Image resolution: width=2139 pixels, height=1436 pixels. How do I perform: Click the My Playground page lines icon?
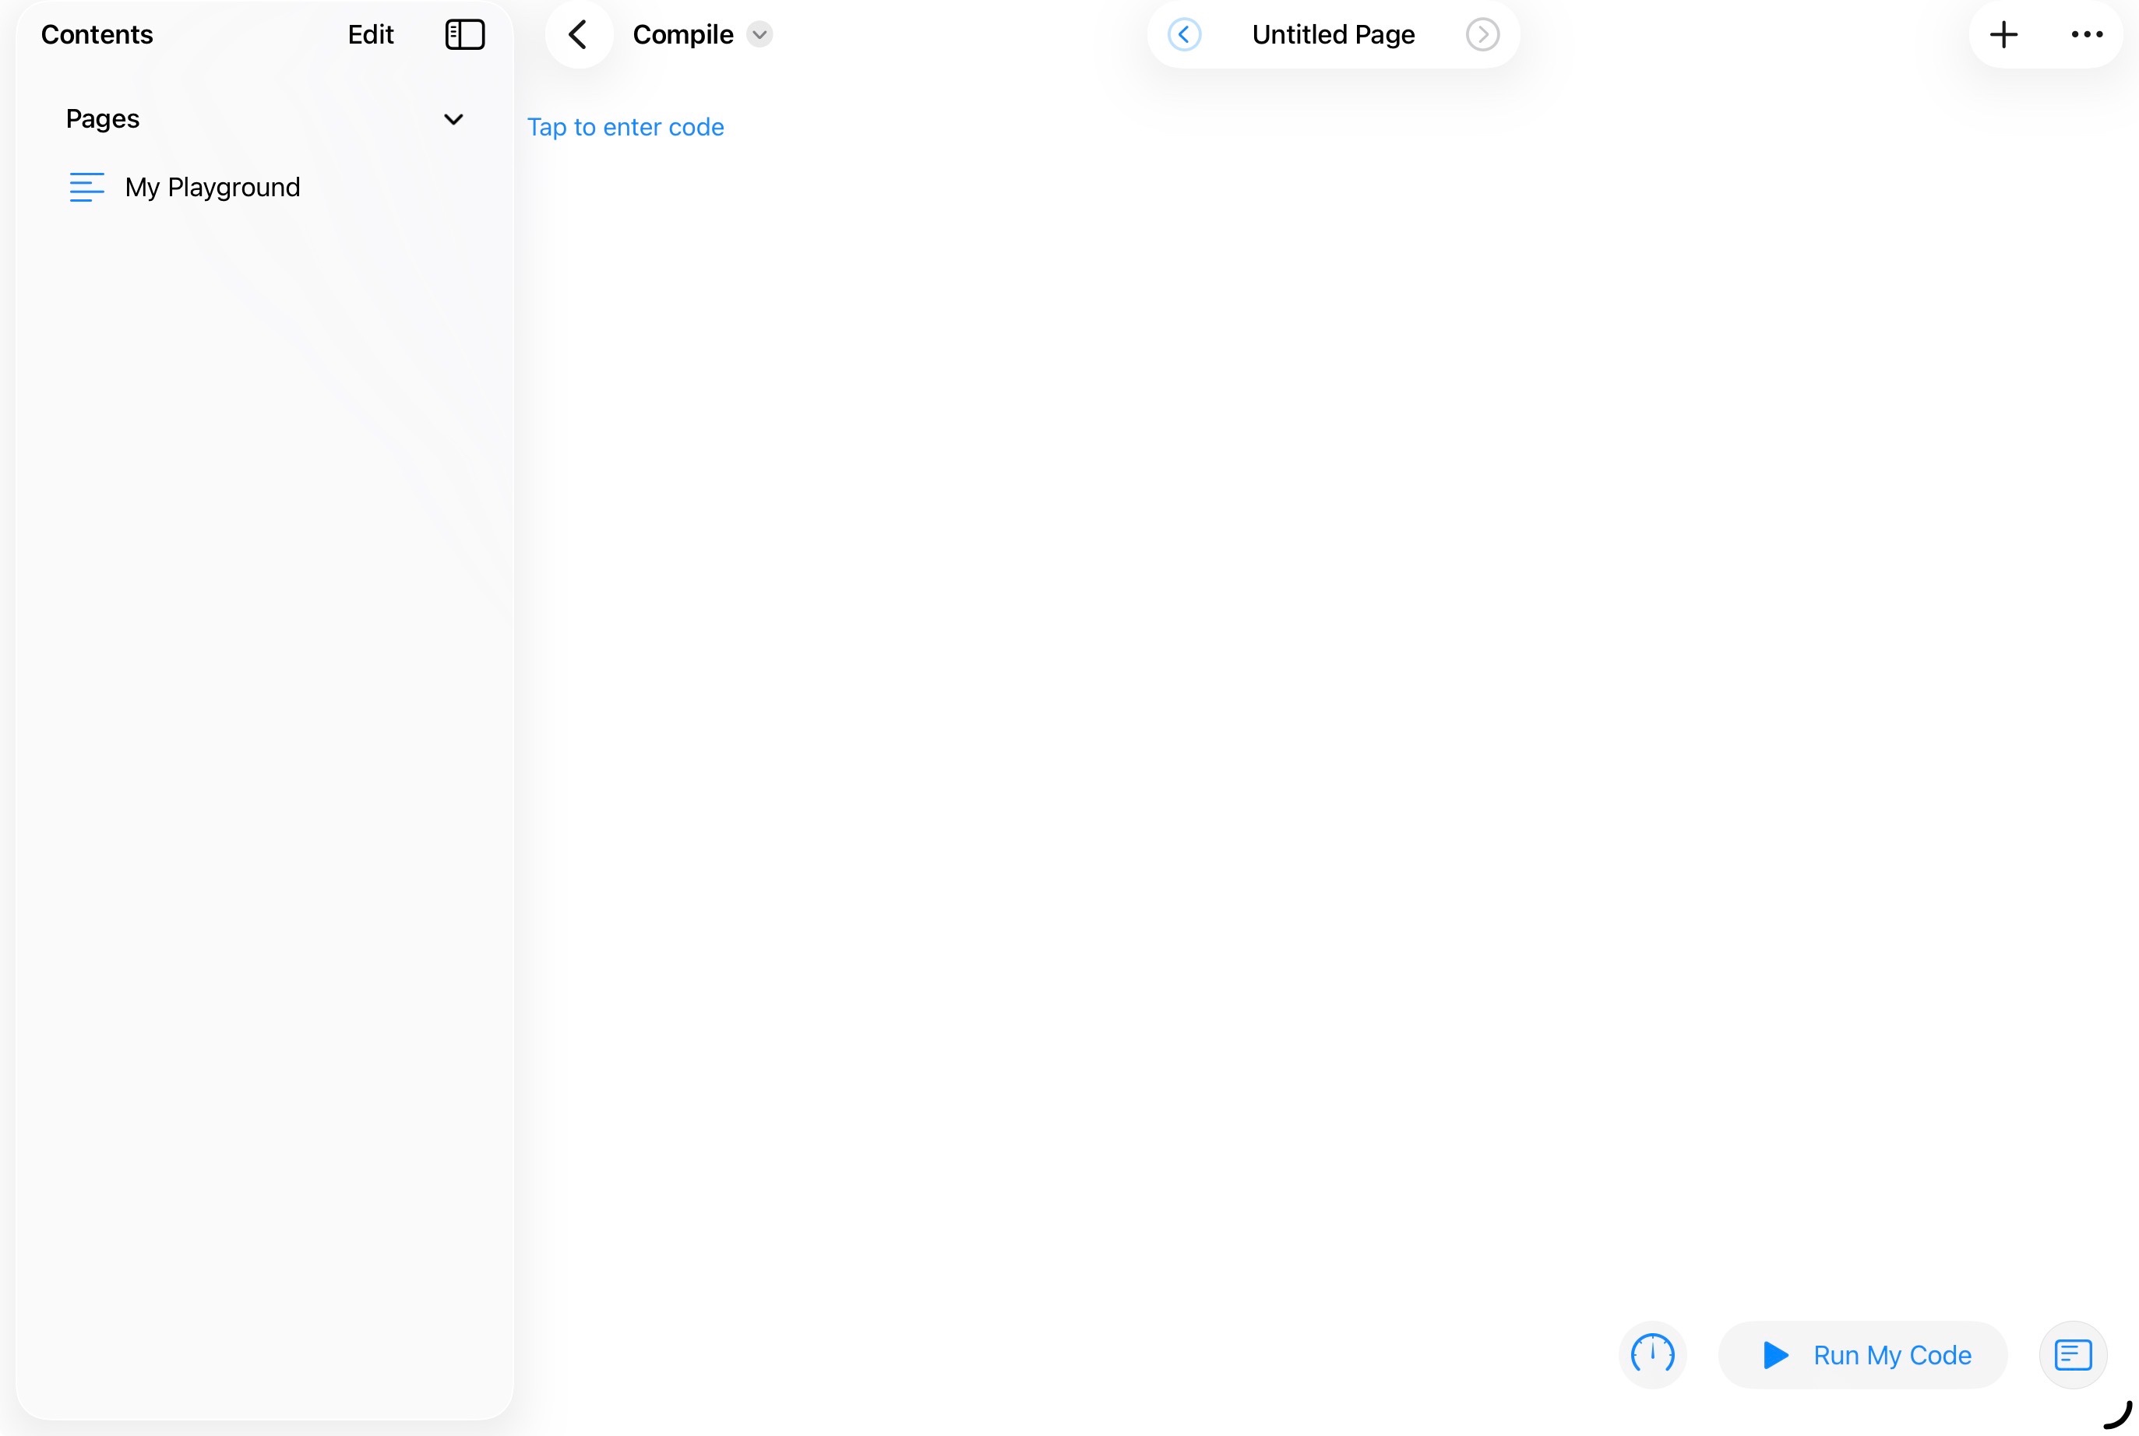tap(87, 188)
